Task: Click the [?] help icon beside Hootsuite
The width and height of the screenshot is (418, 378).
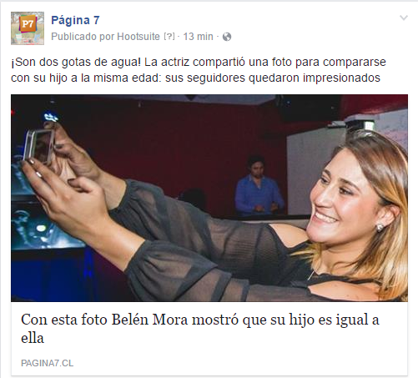Action: click(x=169, y=37)
